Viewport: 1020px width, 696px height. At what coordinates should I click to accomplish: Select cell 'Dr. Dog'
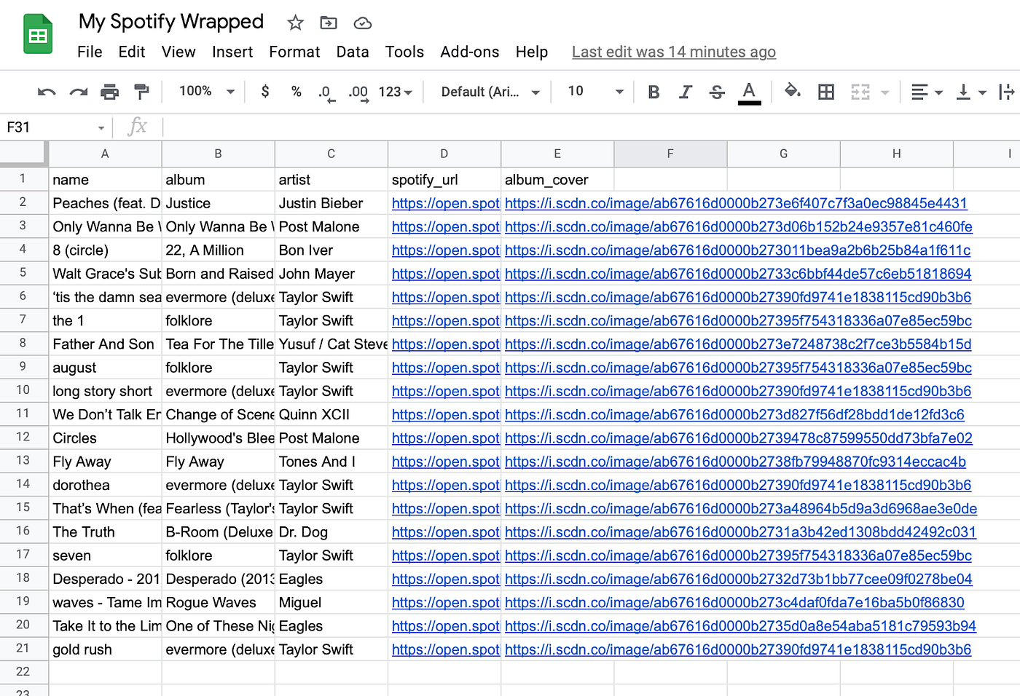click(331, 532)
